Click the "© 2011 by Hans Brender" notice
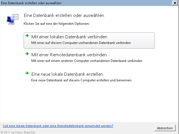Screen dimensions: 179x134 tap(18, 132)
